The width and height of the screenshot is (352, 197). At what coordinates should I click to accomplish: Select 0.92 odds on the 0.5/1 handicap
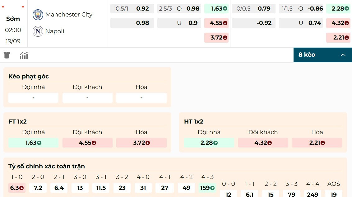(x=132, y=8)
